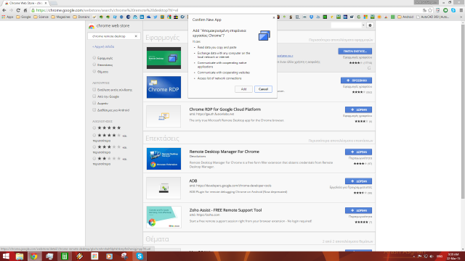This screenshot has height=261, width=465.
Task: Click the Skype extension icon in the toolbar
Action: (x=453, y=10)
